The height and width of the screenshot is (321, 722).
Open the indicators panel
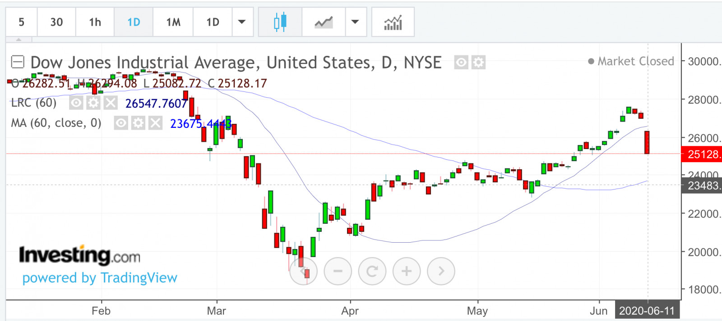(x=393, y=22)
